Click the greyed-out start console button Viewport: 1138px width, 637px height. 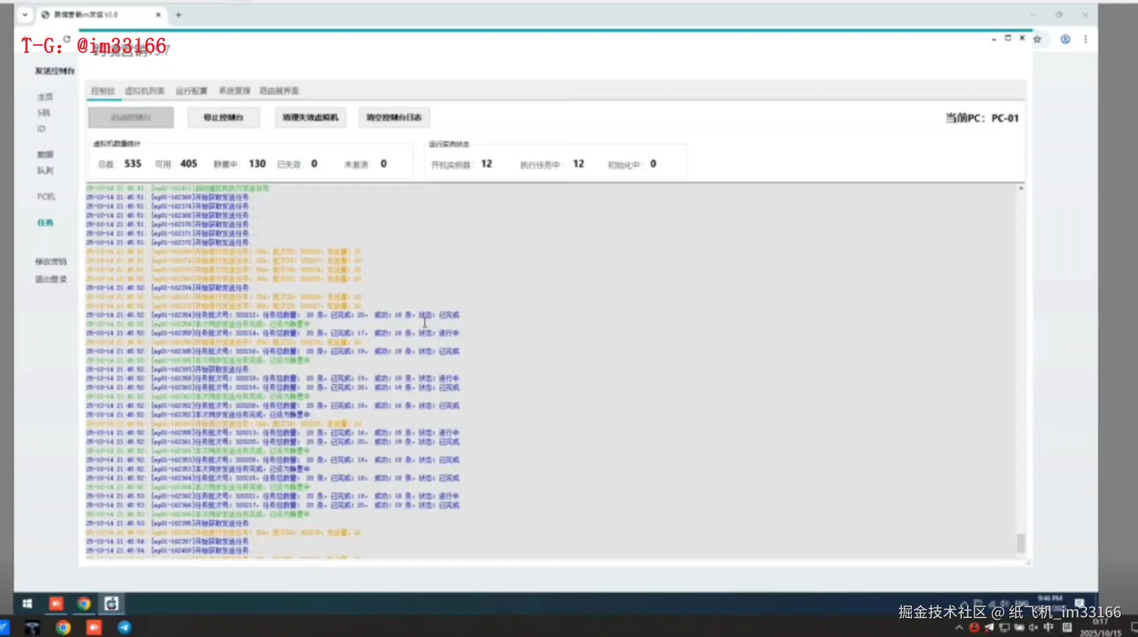click(131, 117)
